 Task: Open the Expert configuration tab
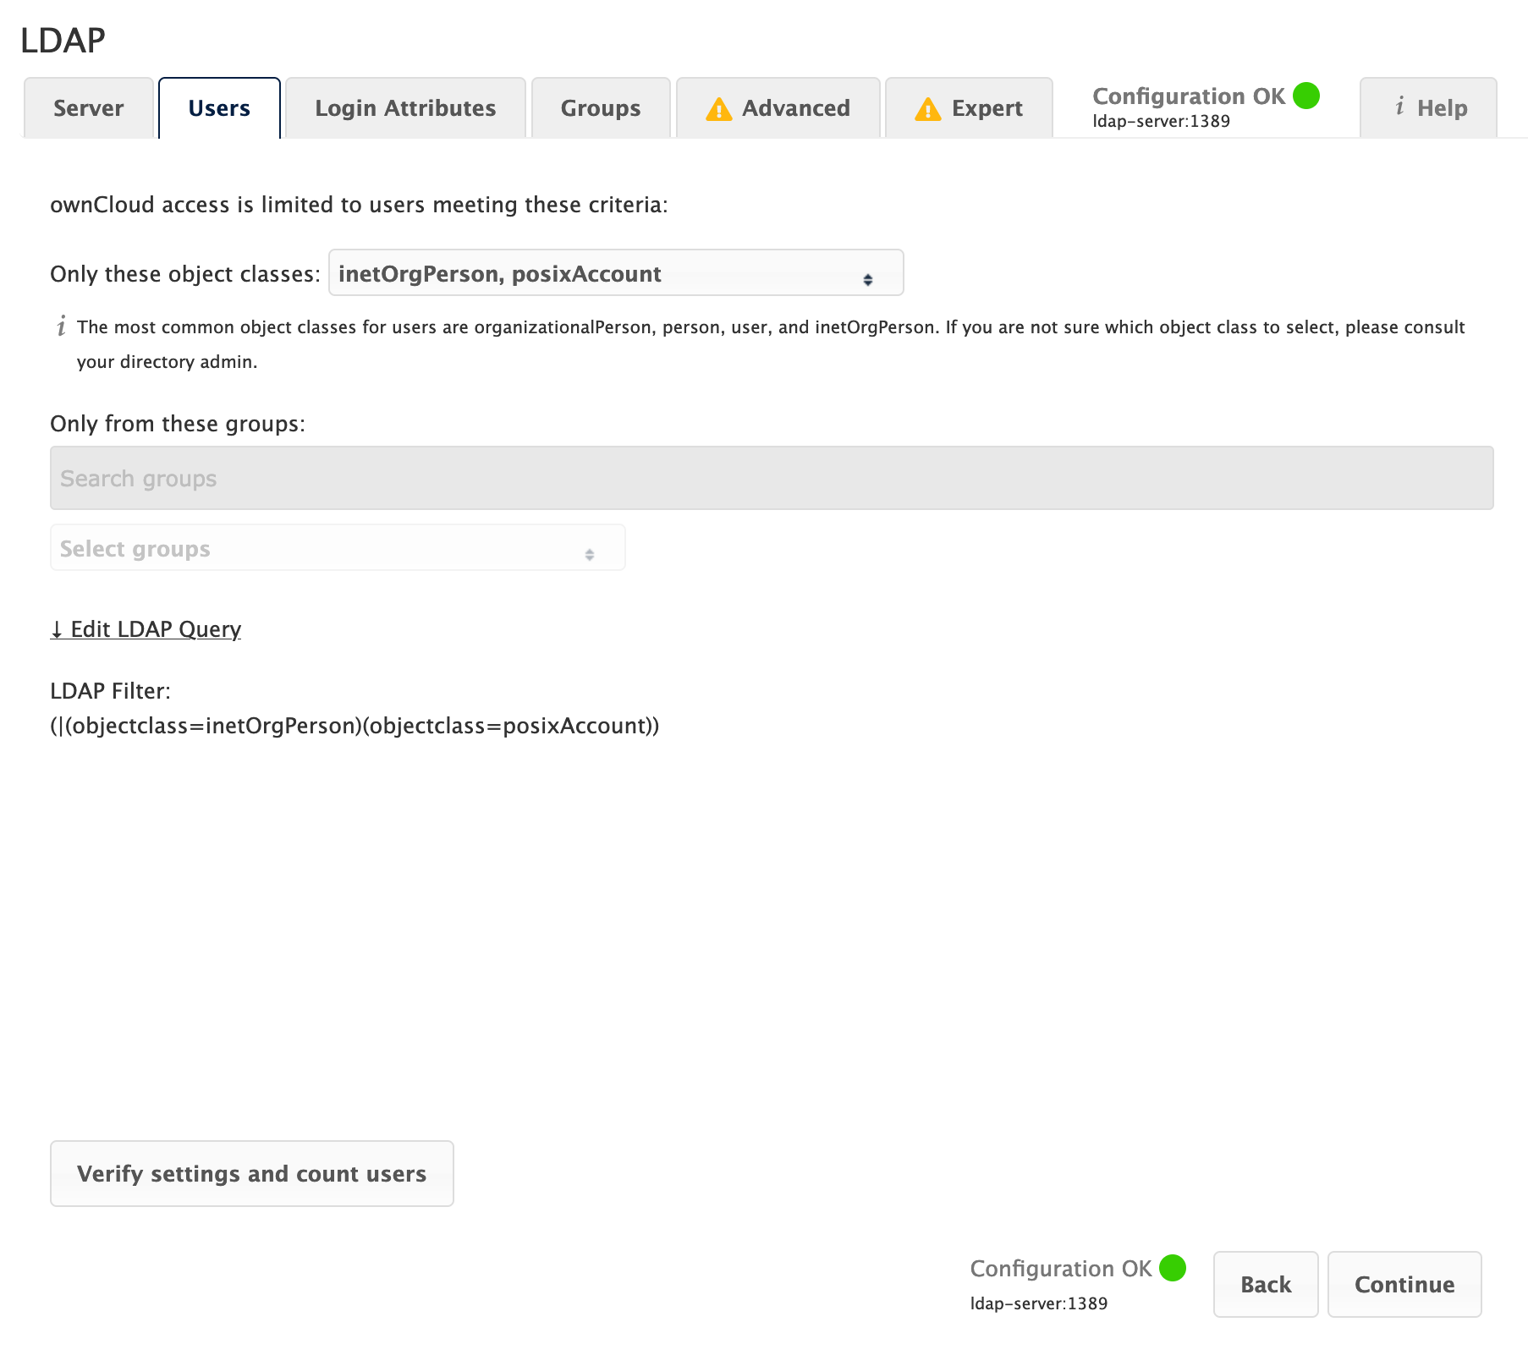969,107
